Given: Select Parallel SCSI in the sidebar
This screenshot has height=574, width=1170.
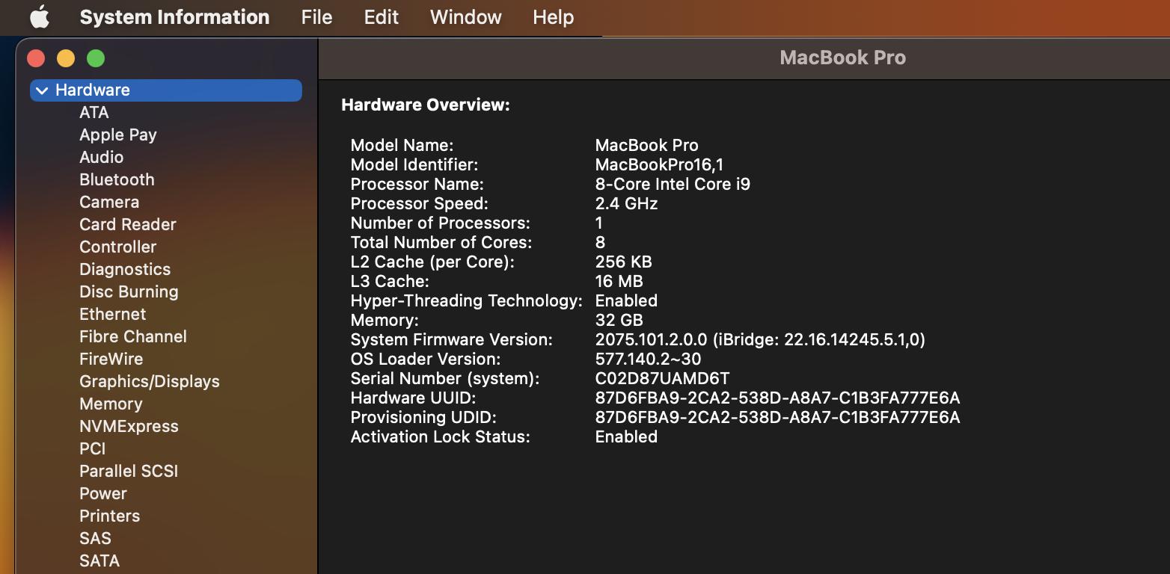Looking at the screenshot, I should (x=129, y=471).
